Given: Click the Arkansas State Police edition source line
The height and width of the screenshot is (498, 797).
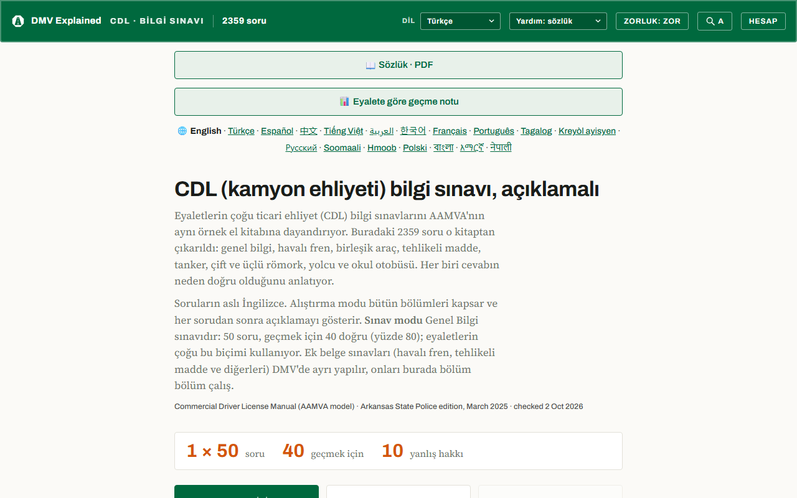Looking at the screenshot, I should click(379, 406).
